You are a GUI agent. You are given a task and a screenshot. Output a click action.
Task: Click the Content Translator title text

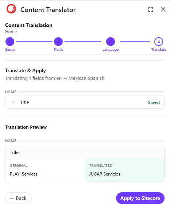pos(48,10)
